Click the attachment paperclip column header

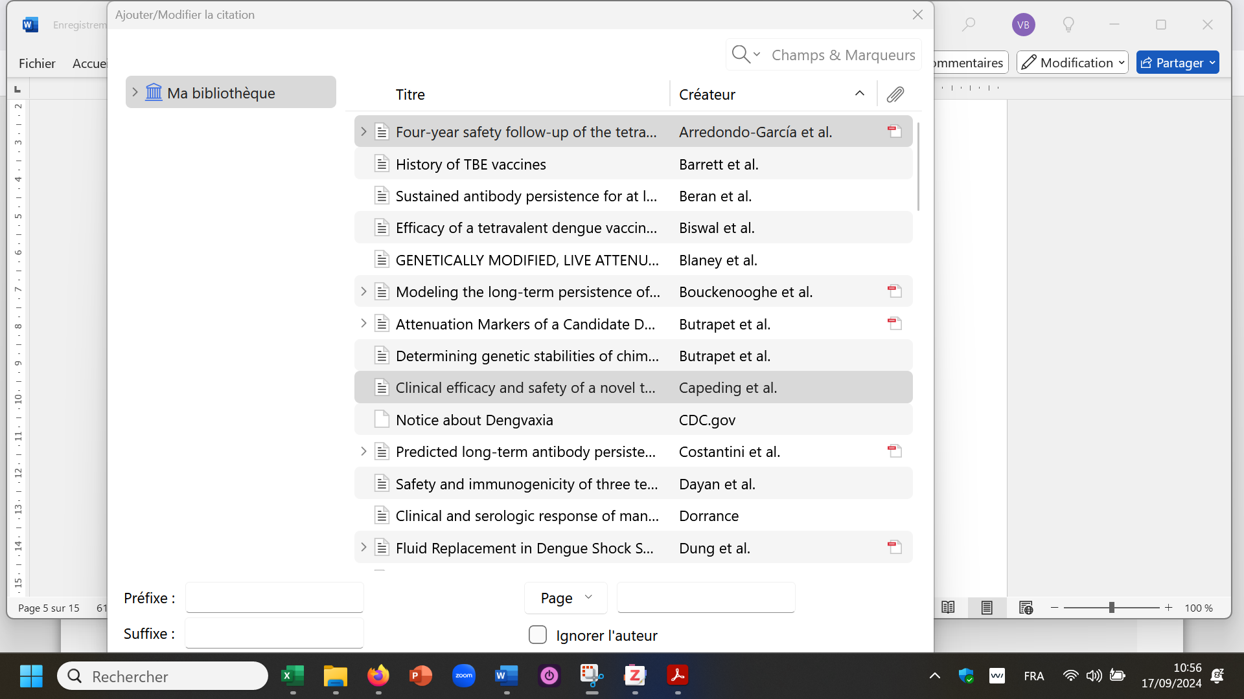click(895, 94)
